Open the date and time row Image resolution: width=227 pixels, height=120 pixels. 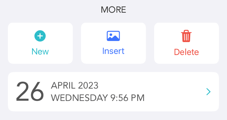pyautogui.click(x=113, y=92)
